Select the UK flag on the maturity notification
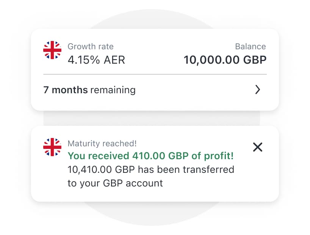 tap(52, 147)
